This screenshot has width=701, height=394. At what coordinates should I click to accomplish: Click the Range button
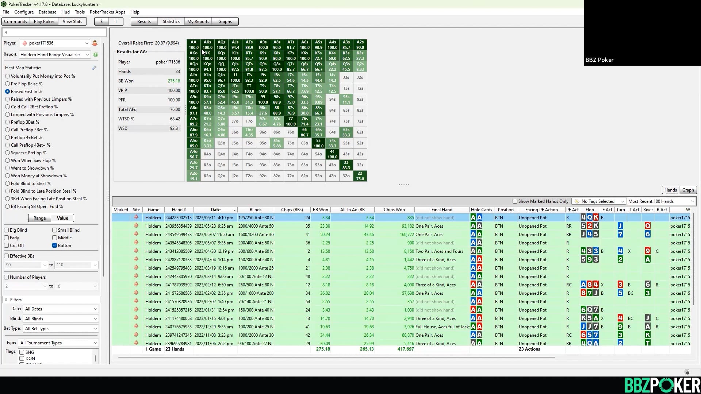click(x=39, y=218)
